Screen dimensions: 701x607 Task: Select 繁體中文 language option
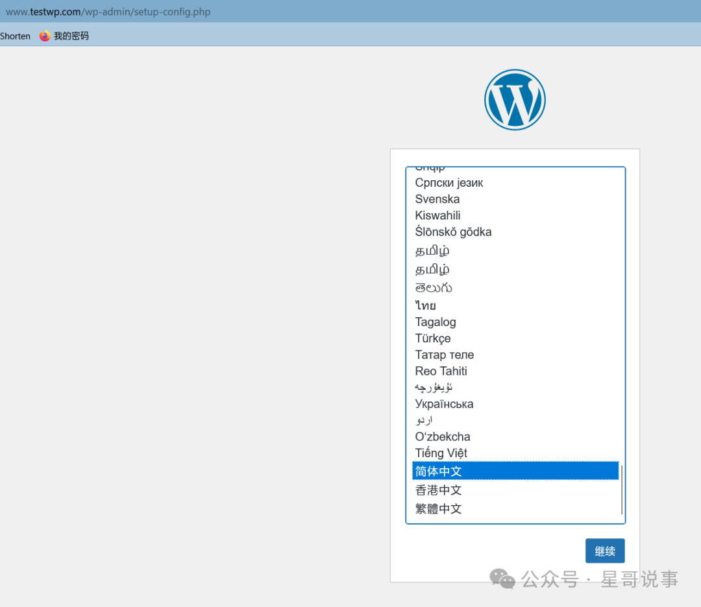[x=515, y=508]
